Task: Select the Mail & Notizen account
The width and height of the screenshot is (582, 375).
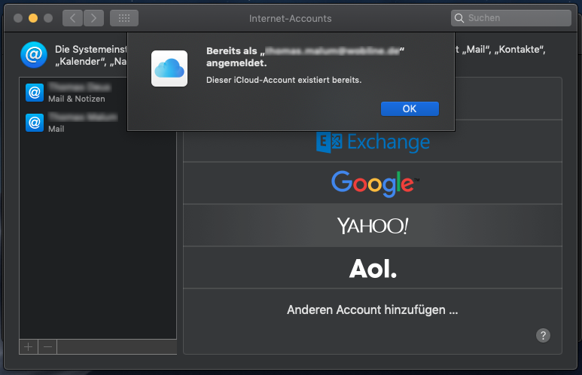Action: [98, 93]
